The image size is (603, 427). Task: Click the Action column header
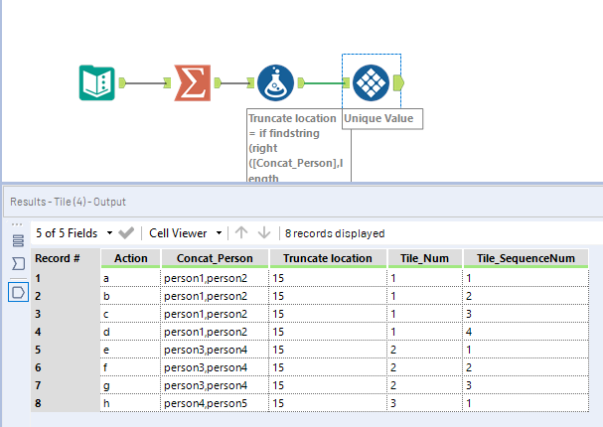[x=130, y=258]
